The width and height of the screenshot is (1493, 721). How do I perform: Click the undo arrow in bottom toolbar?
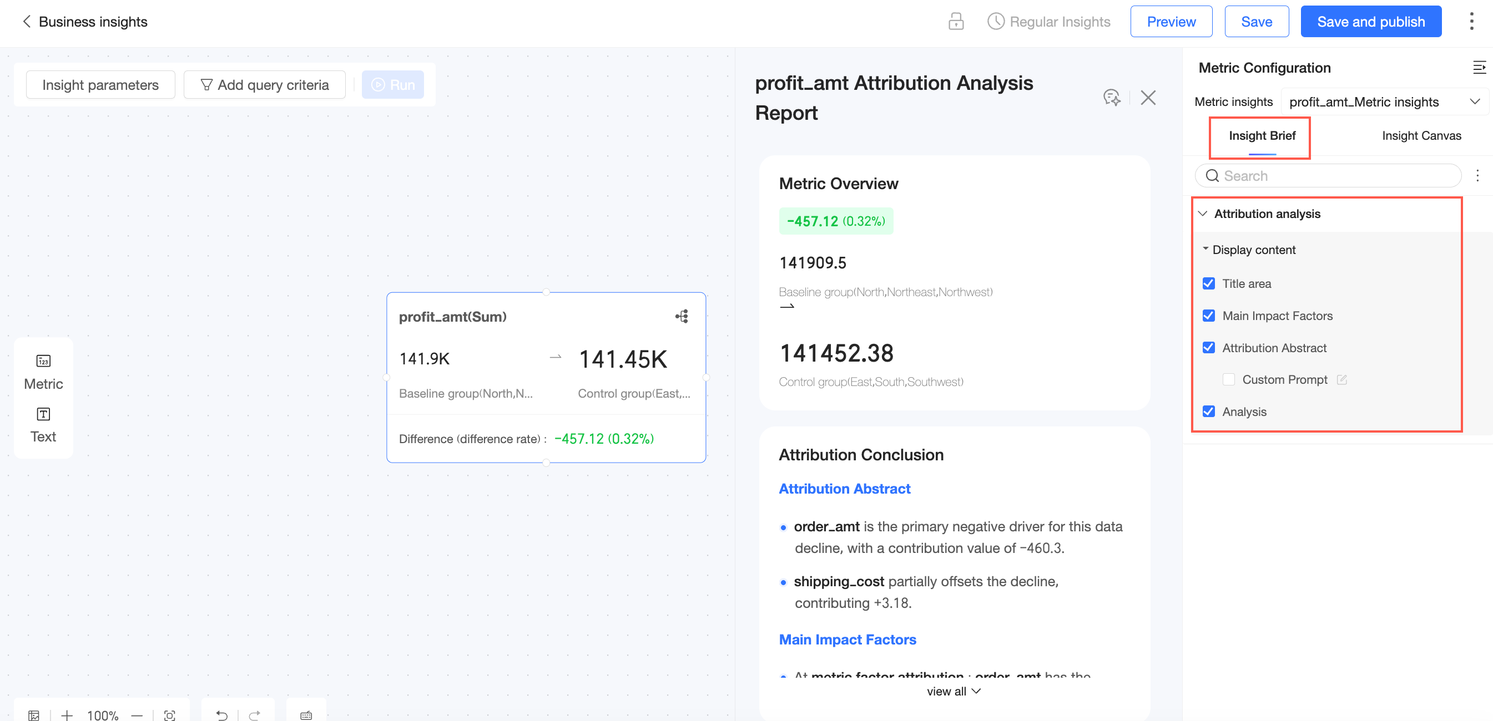[x=222, y=715]
